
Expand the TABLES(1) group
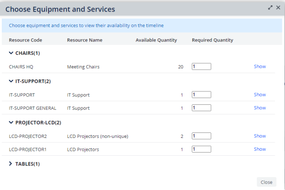coord(11,164)
